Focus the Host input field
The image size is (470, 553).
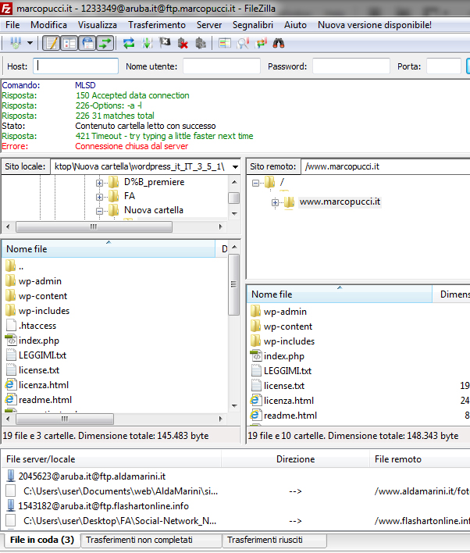[76, 66]
